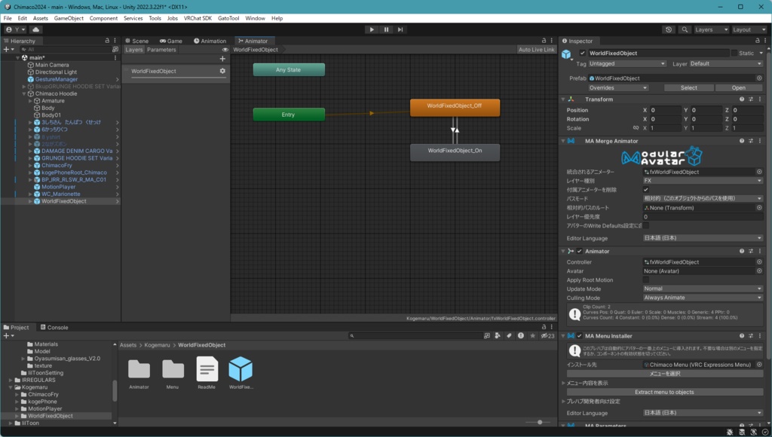Toggle the 付属アニメーターを削除 checkbox
Image resolution: width=772 pixels, height=437 pixels.
coord(645,189)
